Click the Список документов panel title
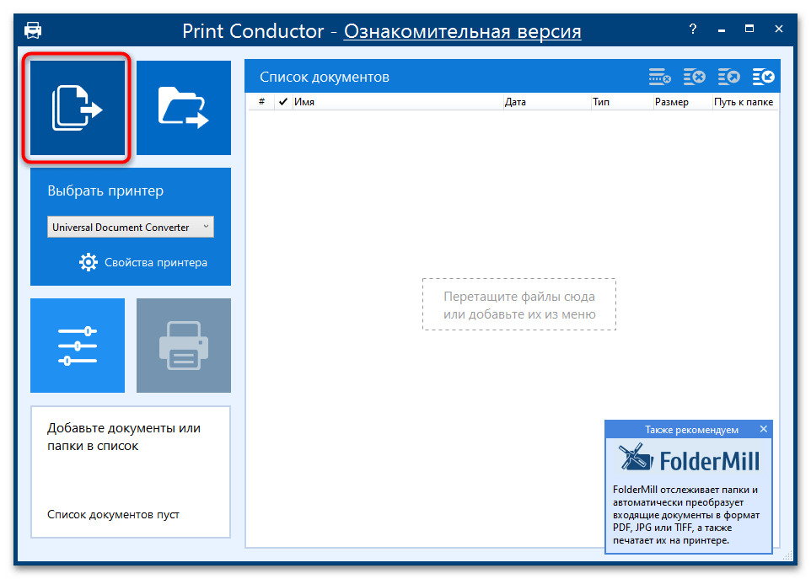811x579 pixels. [x=325, y=77]
